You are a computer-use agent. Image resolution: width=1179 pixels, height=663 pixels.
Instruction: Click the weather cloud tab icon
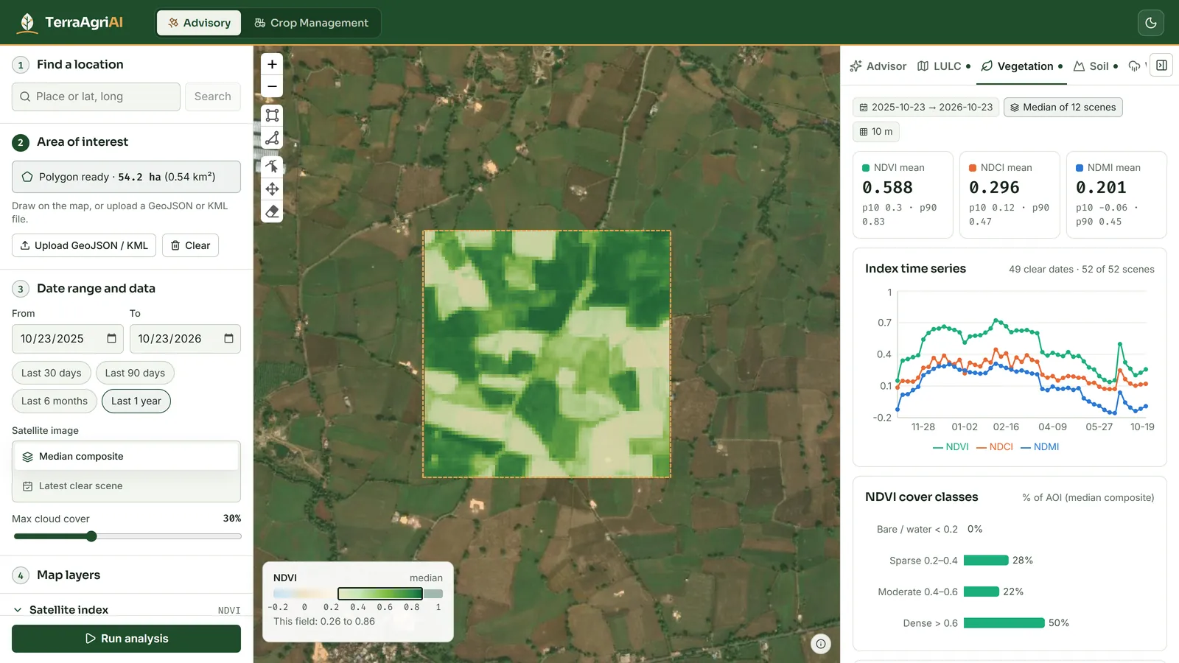click(1135, 66)
